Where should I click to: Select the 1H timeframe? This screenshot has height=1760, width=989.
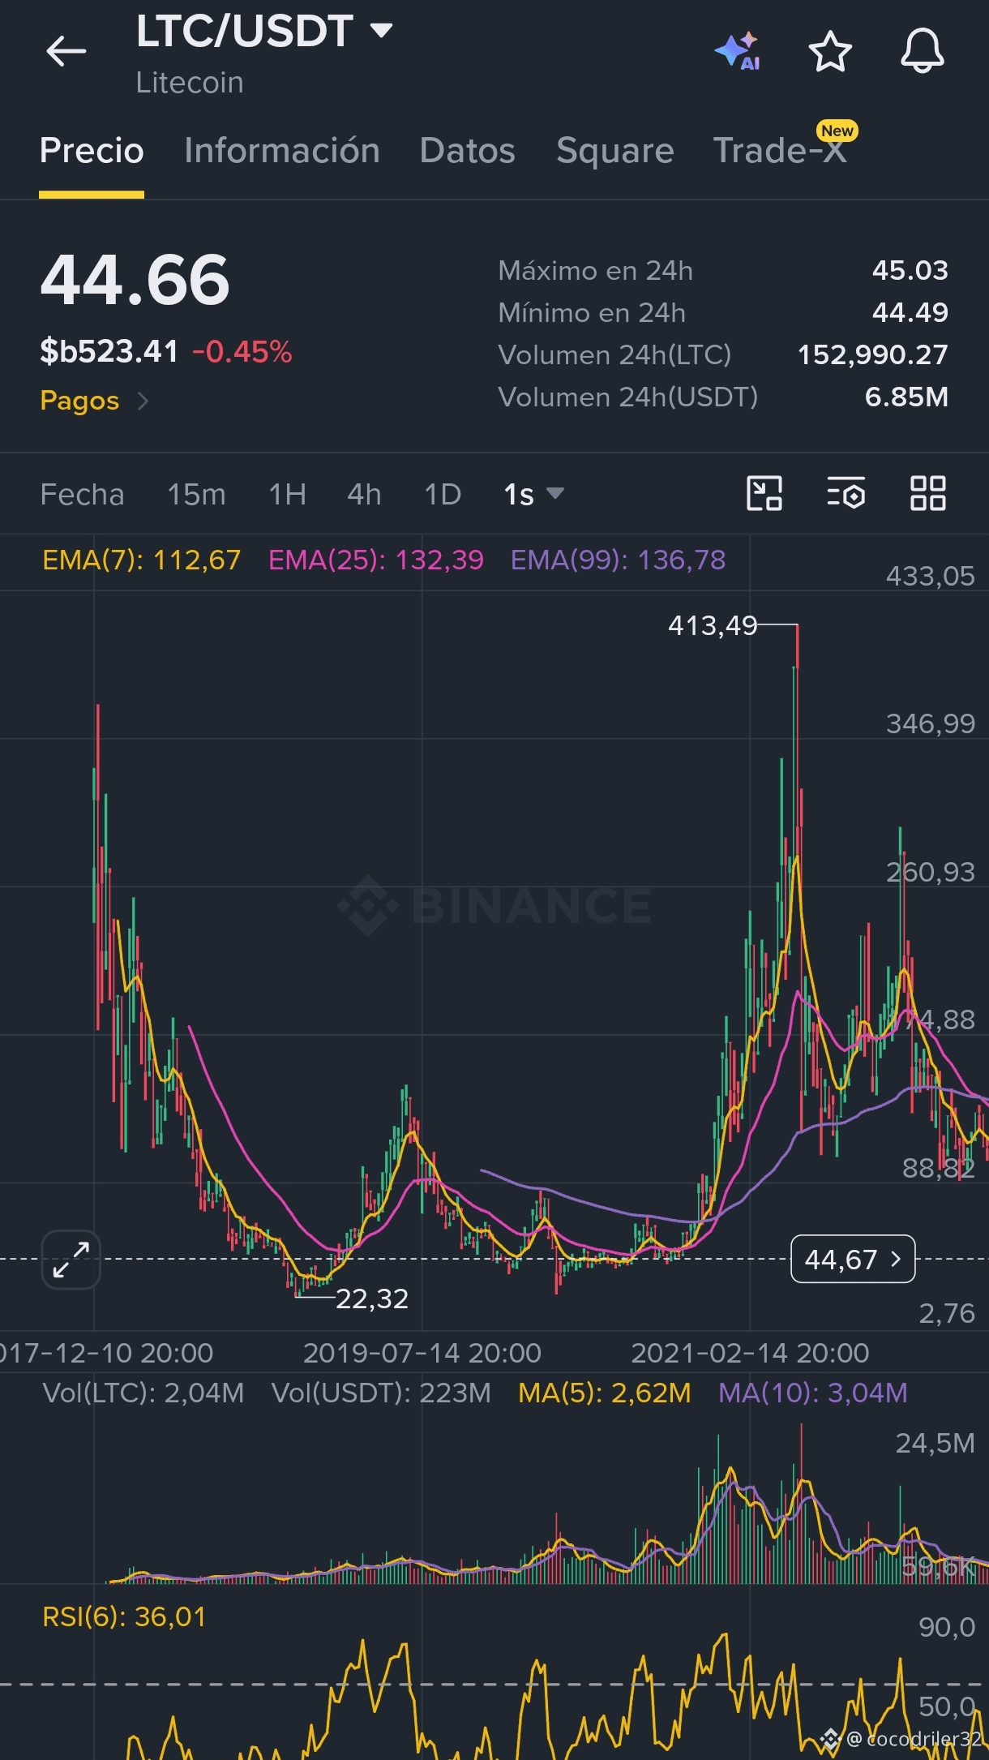point(288,494)
